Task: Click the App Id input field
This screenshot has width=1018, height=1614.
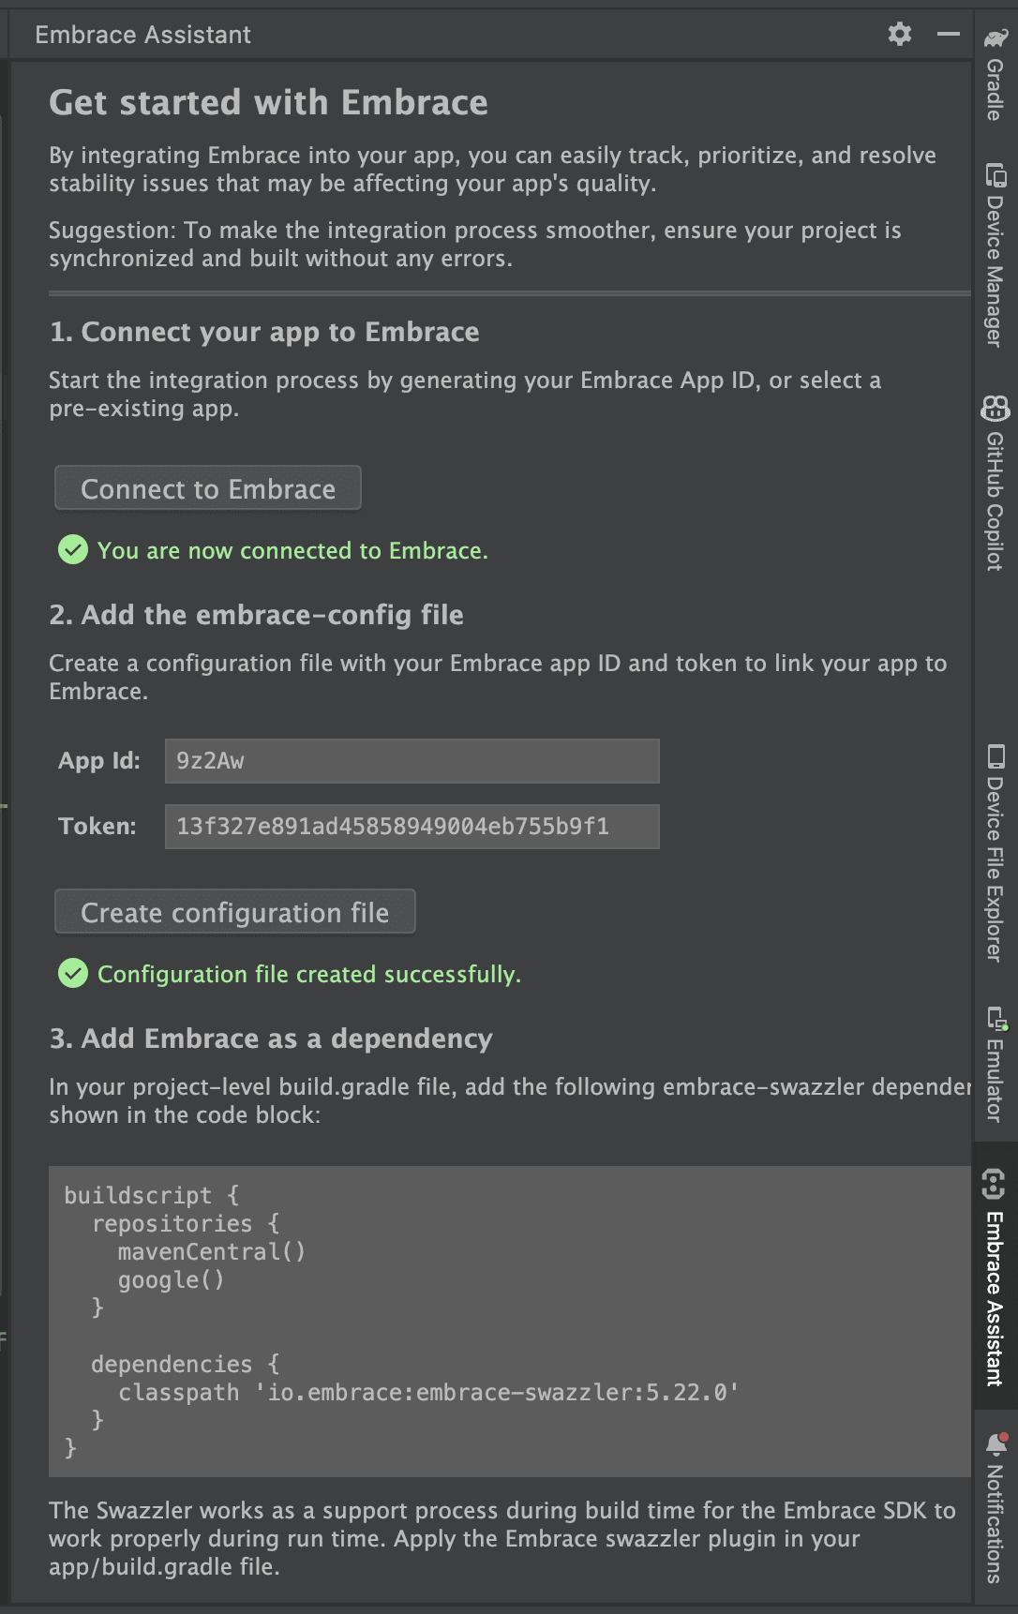Action: click(x=412, y=761)
